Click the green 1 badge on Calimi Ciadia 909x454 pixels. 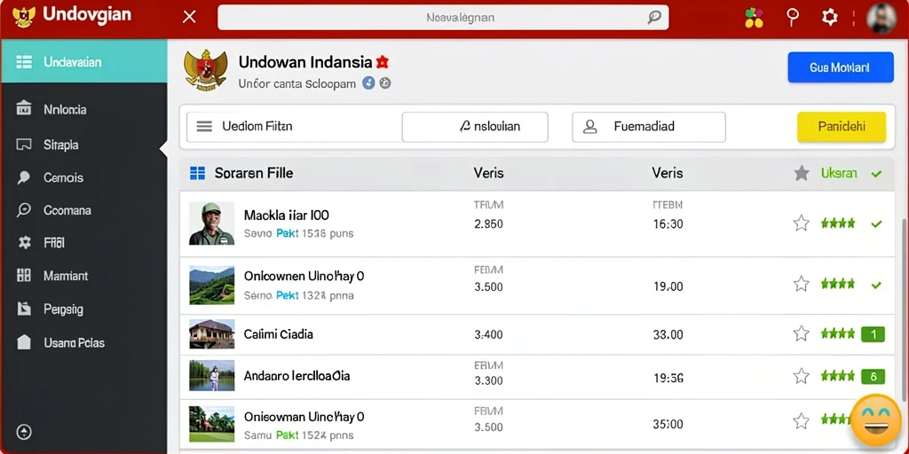pos(873,334)
